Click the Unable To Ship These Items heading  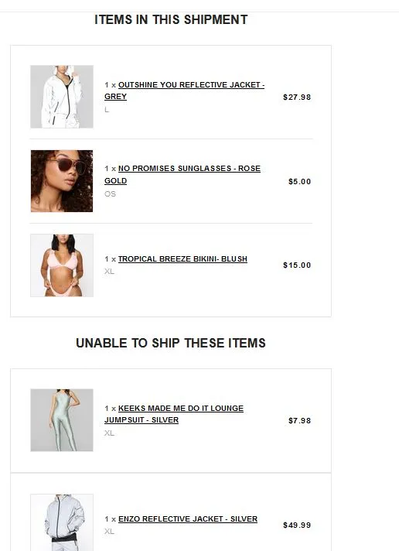pos(171,343)
